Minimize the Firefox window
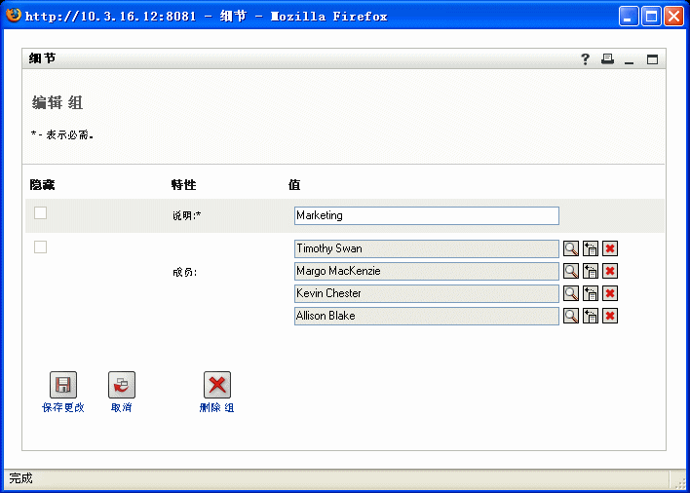690x493 pixels. [x=629, y=17]
